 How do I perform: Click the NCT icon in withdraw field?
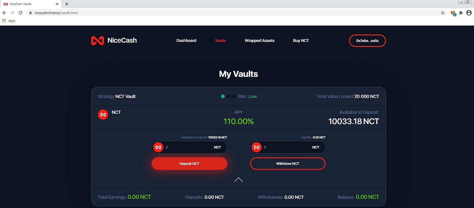click(x=256, y=147)
